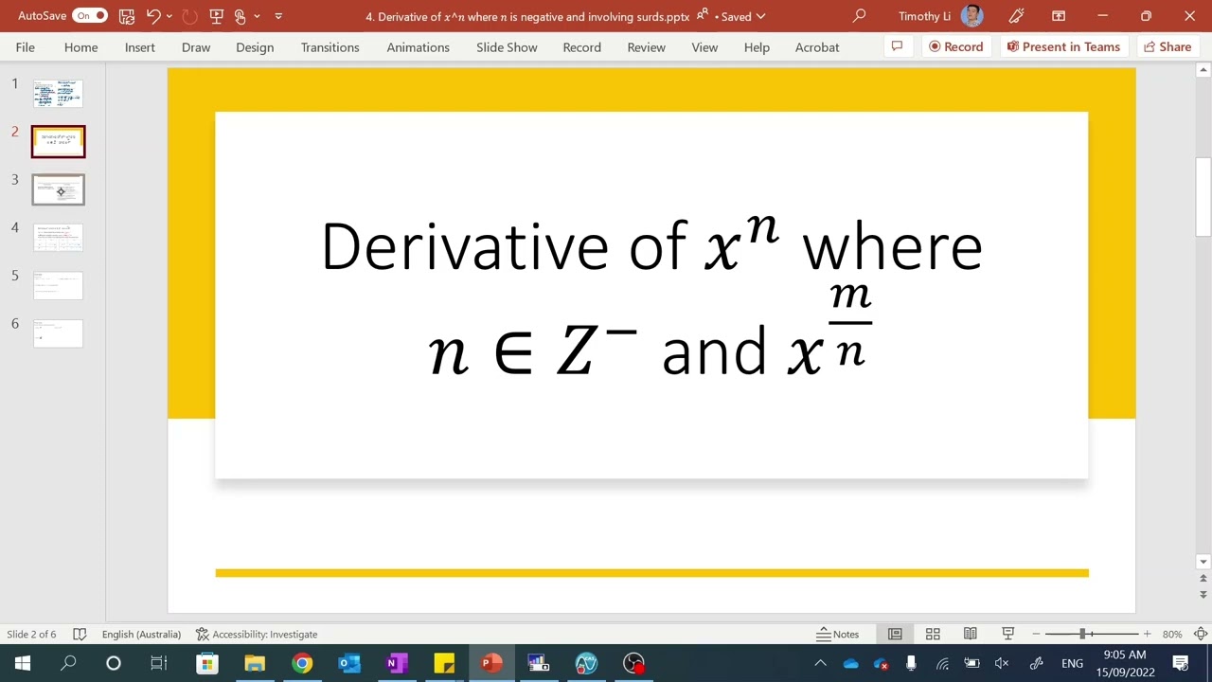
Task: Open OBS Studio from taskbar
Action: (633, 663)
